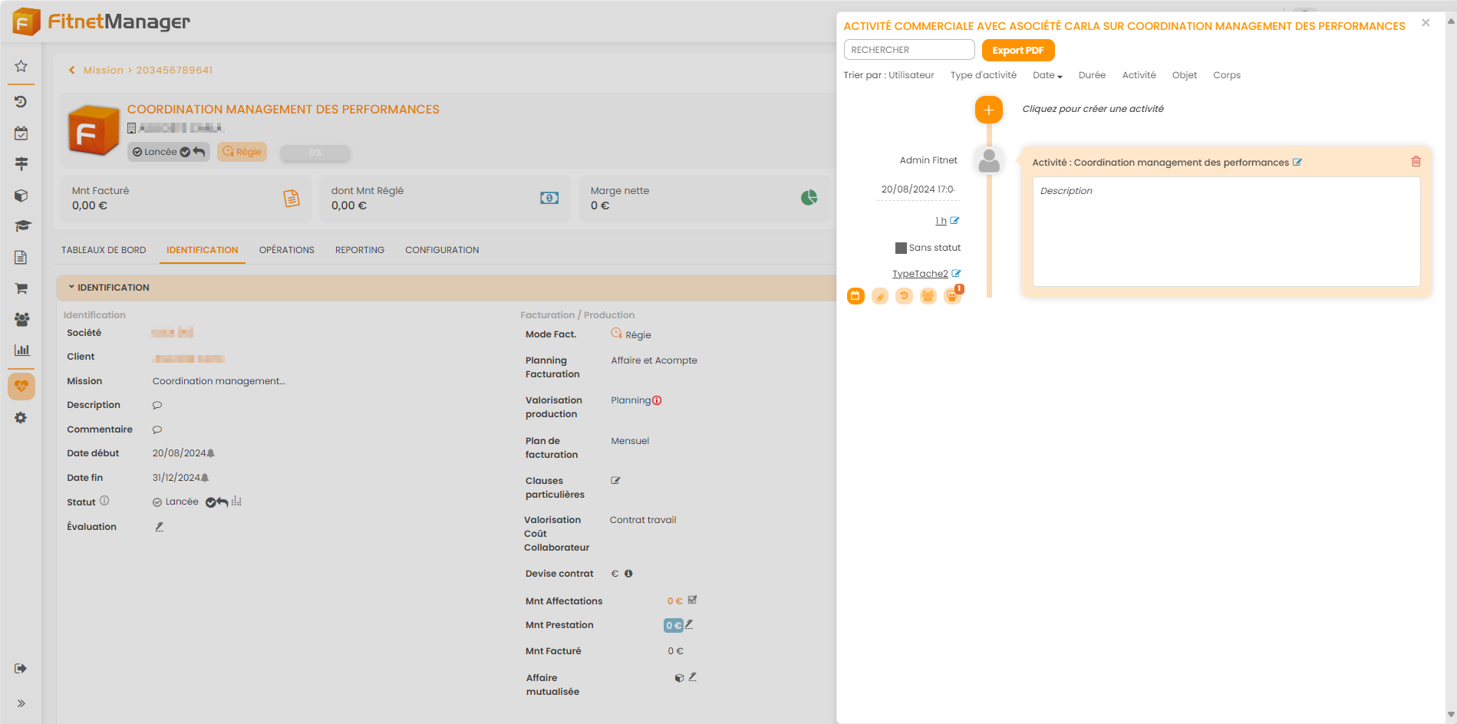This screenshot has width=1457, height=724.
Task: Sort activities by Date dropdown
Action: click(1047, 75)
